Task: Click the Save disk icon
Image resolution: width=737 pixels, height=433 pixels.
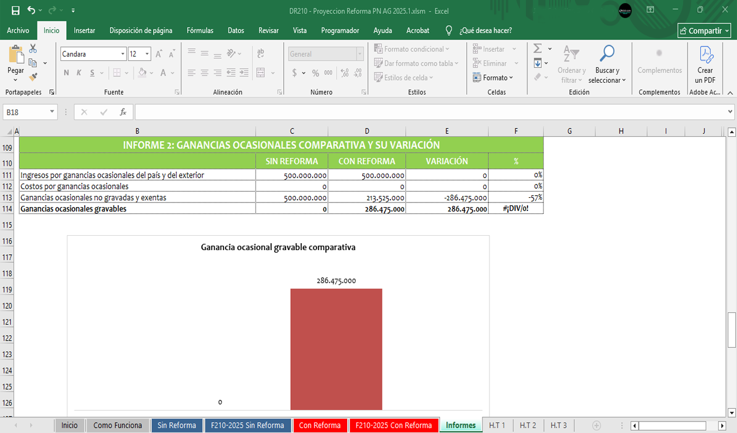Action: coord(16,10)
